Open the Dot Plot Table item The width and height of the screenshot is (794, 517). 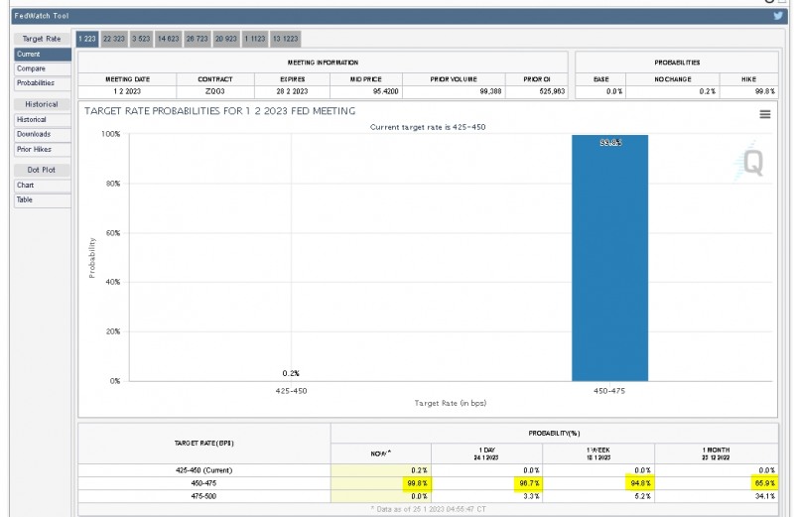tap(43, 200)
